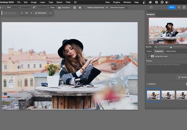Enable Delete Cropped Pixels checkbox
The image size is (187, 130).
(85, 7)
